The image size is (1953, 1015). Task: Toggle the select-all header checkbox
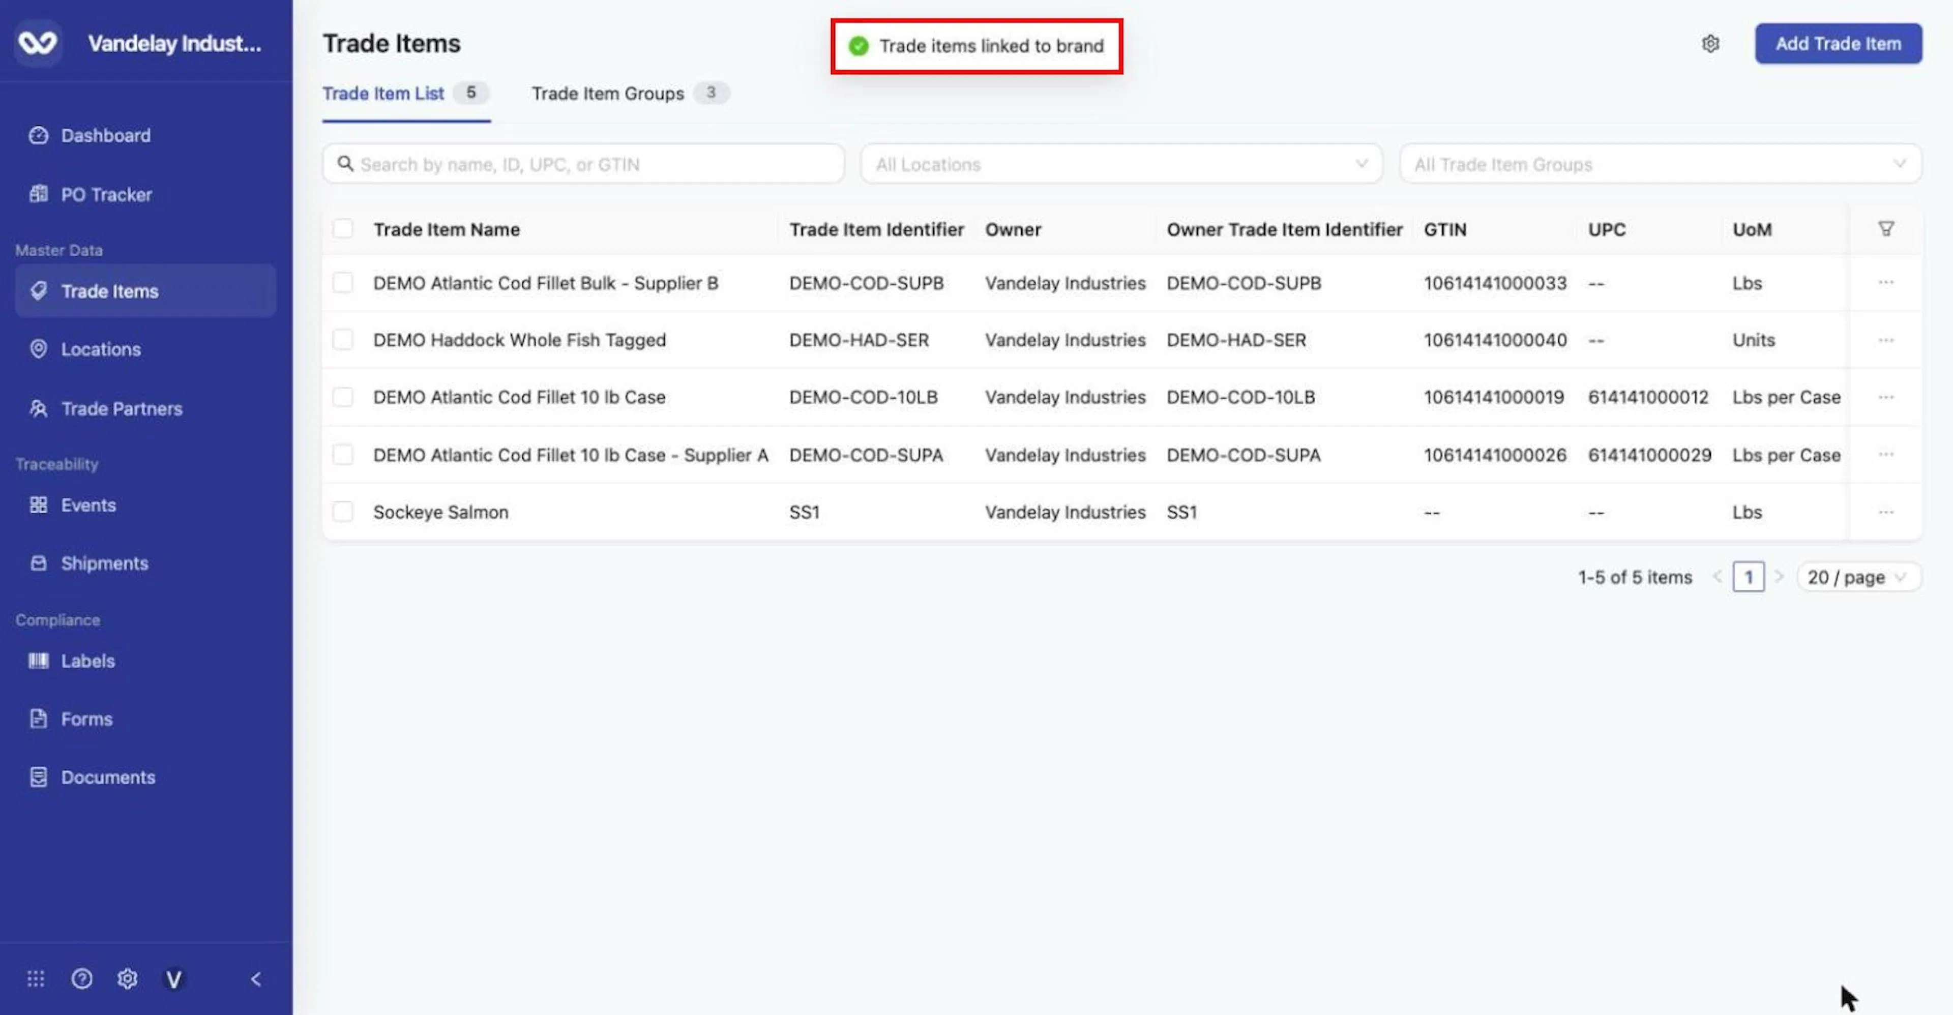pos(343,229)
